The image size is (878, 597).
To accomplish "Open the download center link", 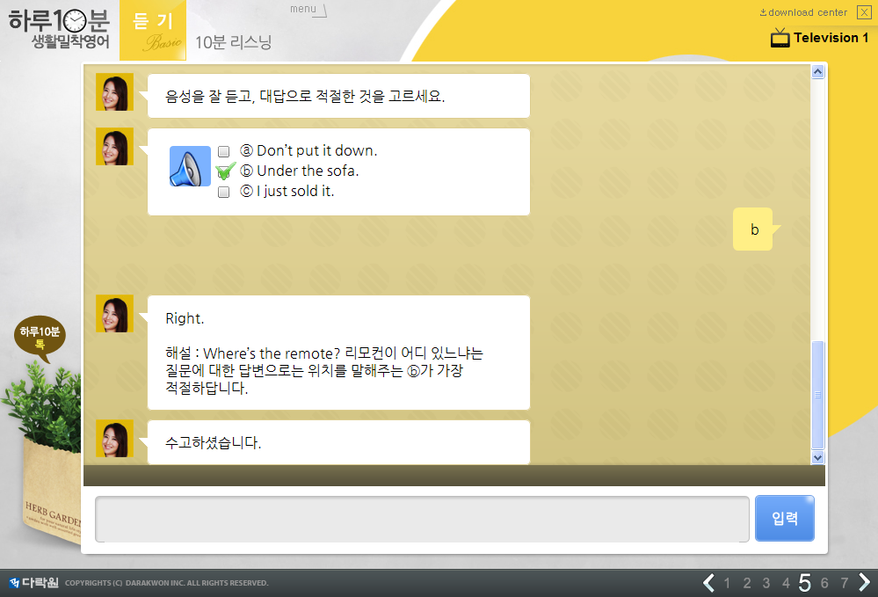I will click(x=803, y=12).
